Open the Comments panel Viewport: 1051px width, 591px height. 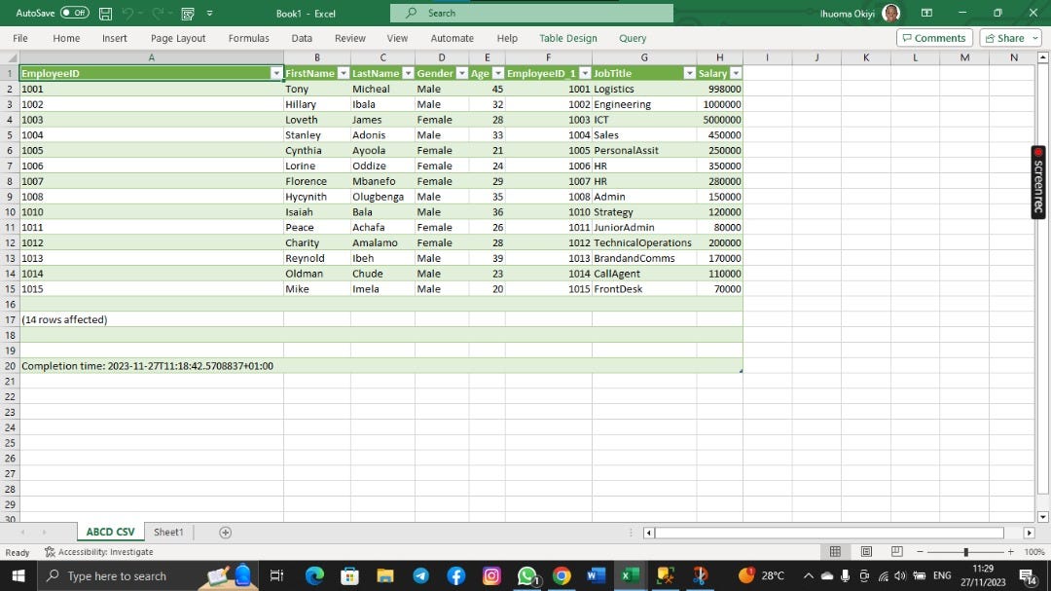933,38
